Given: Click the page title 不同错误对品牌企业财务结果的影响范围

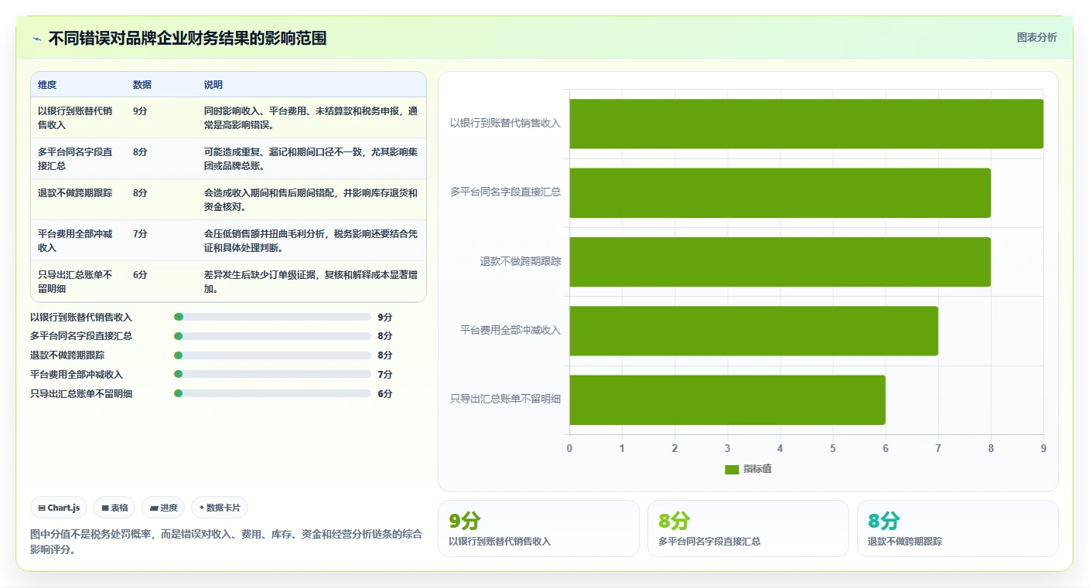Looking at the screenshot, I should coord(187,39).
